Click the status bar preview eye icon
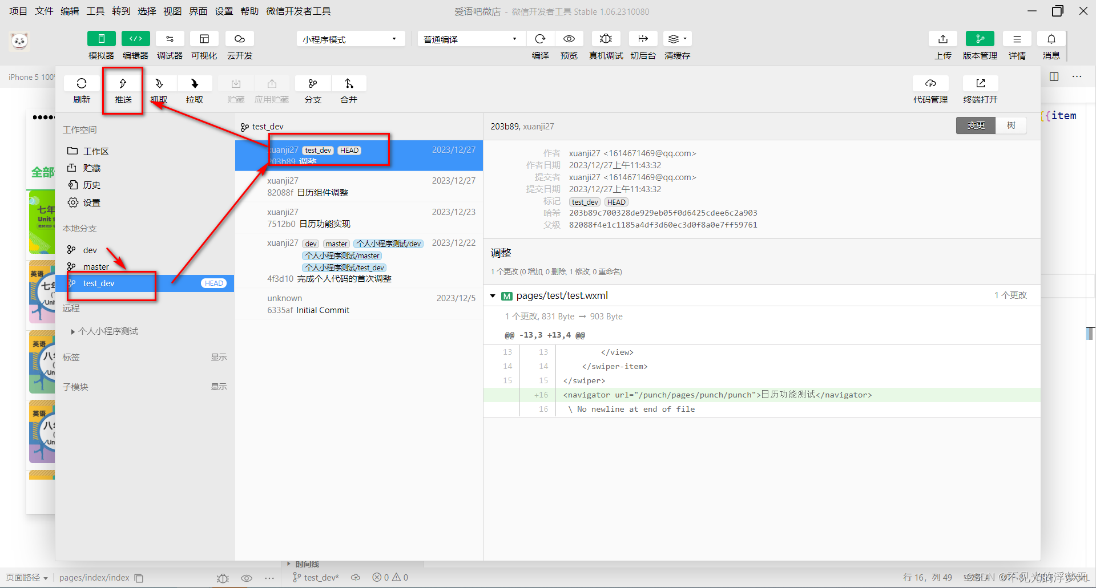This screenshot has width=1096, height=588. pos(247,578)
